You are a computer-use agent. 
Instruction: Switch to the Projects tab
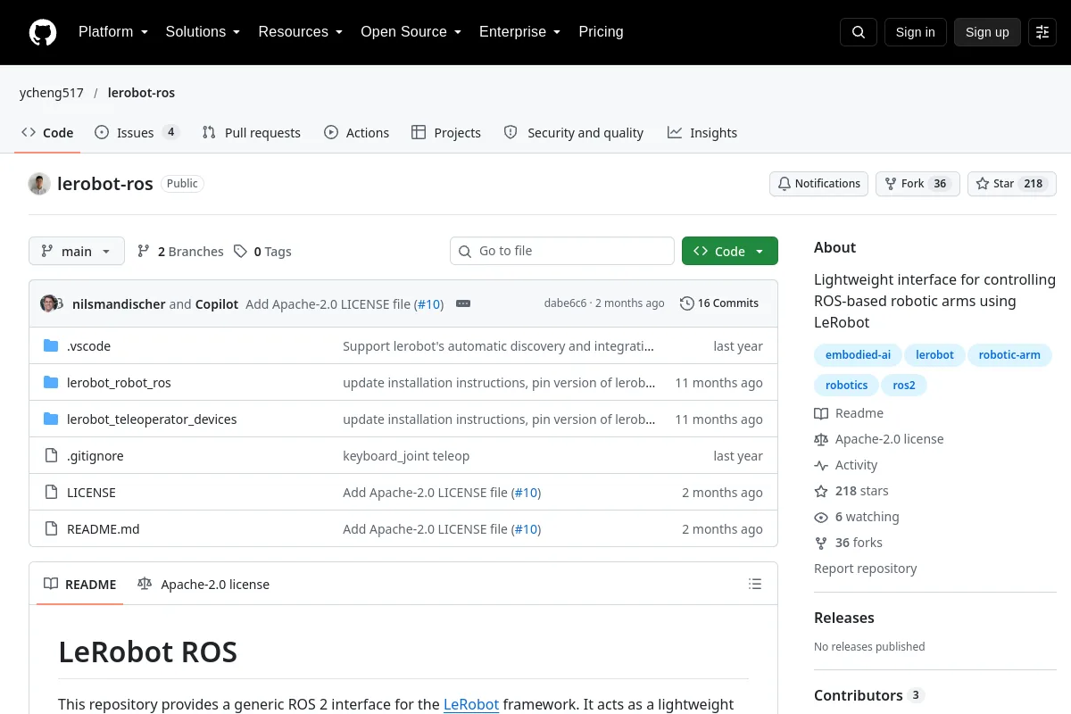pos(446,133)
